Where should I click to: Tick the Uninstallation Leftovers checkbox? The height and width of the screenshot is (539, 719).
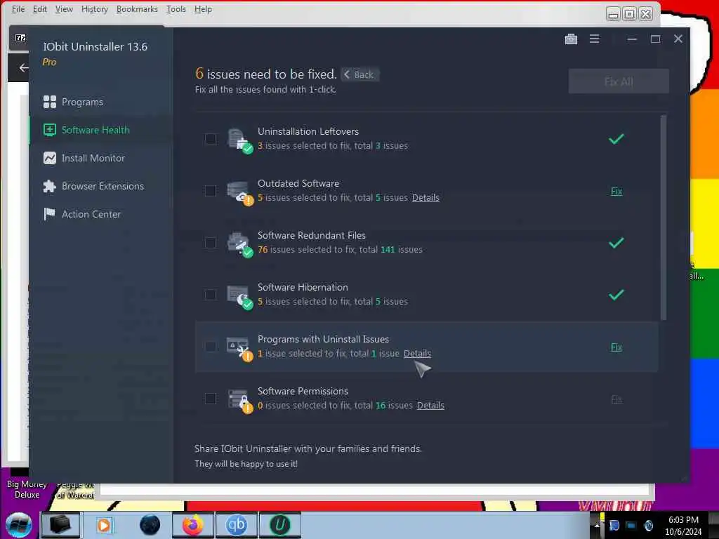pos(211,139)
